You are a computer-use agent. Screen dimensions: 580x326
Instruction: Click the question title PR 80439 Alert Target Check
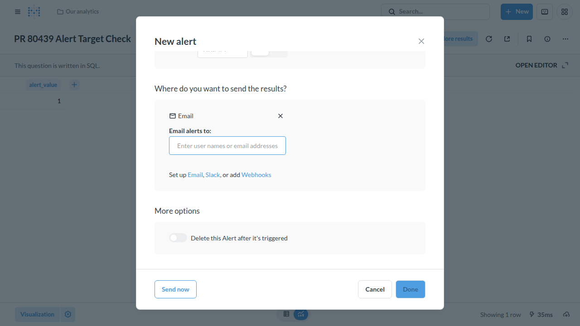click(72, 39)
